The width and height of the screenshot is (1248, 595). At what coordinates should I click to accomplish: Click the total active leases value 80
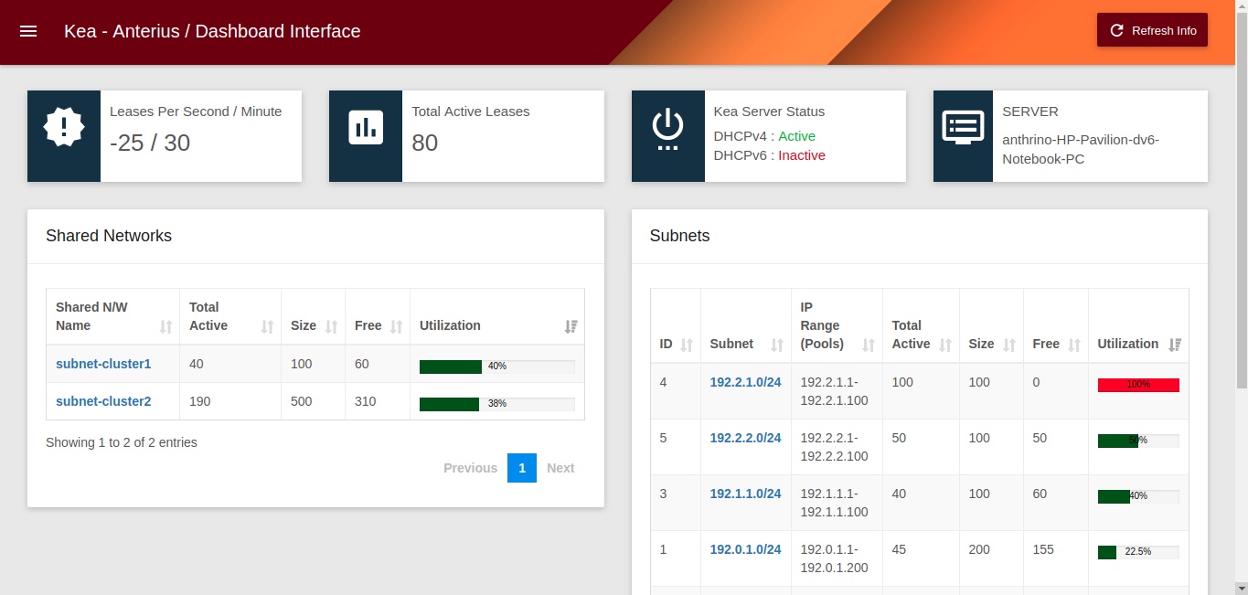coord(425,143)
